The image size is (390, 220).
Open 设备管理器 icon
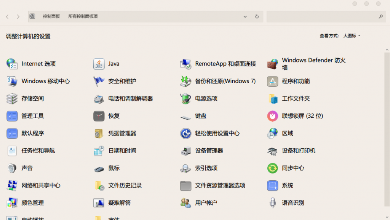click(185, 151)
